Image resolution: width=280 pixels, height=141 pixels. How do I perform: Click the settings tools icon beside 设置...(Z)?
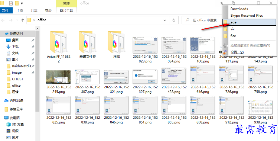point(225,52)
